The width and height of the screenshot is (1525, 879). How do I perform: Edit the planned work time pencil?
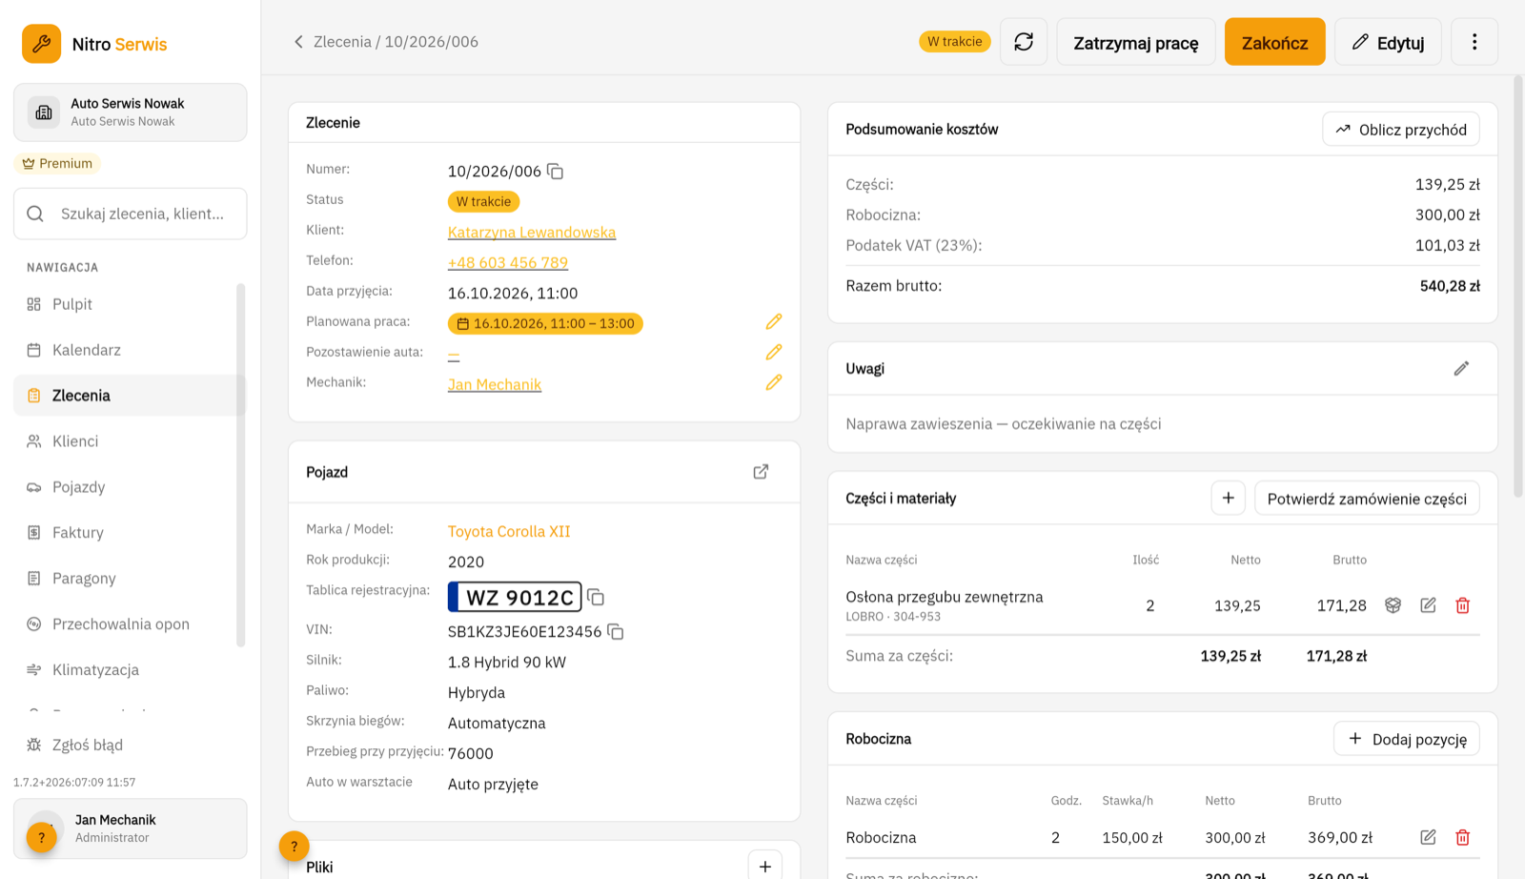tap(774, 322)
